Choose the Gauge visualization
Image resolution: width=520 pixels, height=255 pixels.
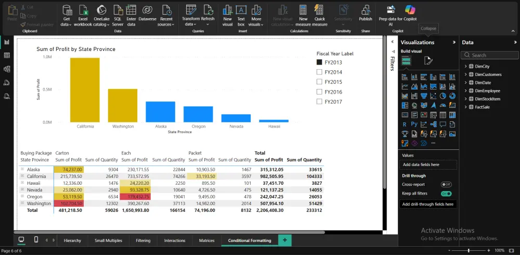coord(443,106)
